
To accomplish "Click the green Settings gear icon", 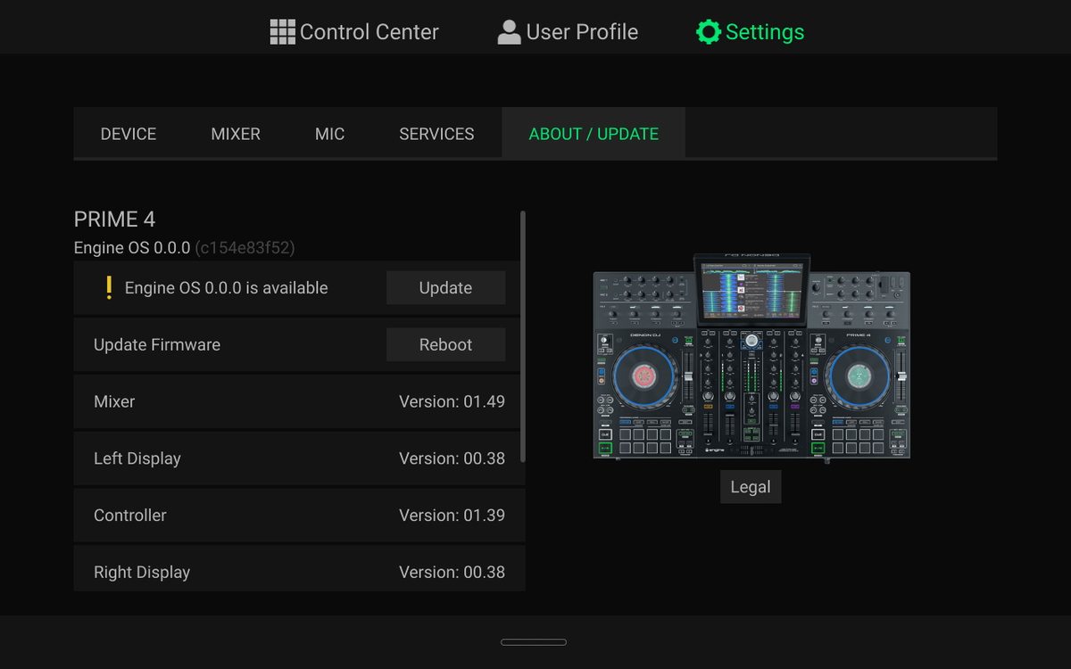I will 709,32.
